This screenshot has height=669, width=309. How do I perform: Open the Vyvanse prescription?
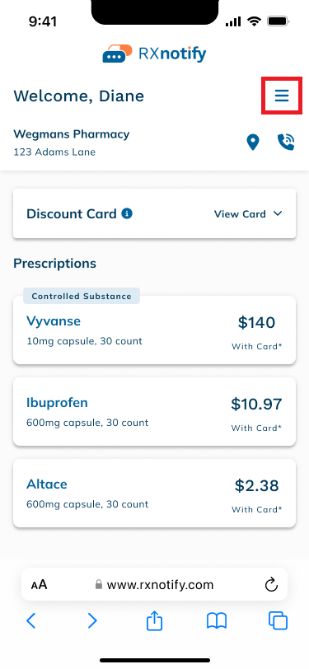(155, 330)
